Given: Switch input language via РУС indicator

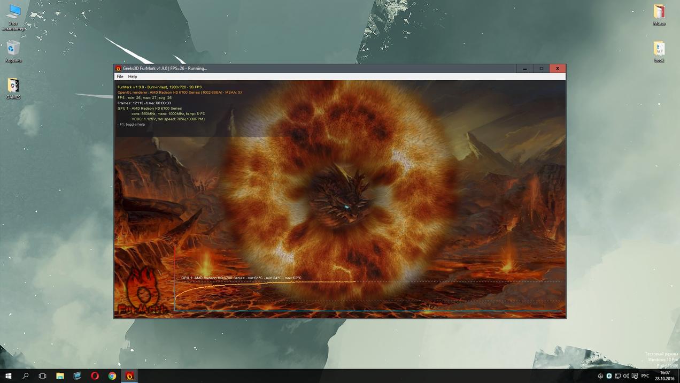Looking at the screenshot, I should (x=645, y=376).
